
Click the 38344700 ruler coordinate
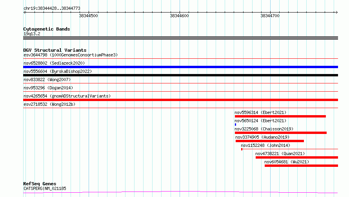pos(270,16)
